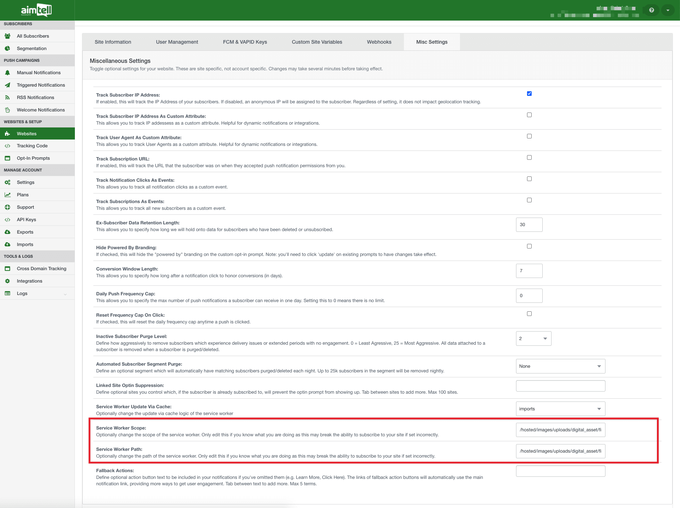Click the Support lifebuoy icon
This screenshot has height=508, width=680.
[x=7, y=207]
